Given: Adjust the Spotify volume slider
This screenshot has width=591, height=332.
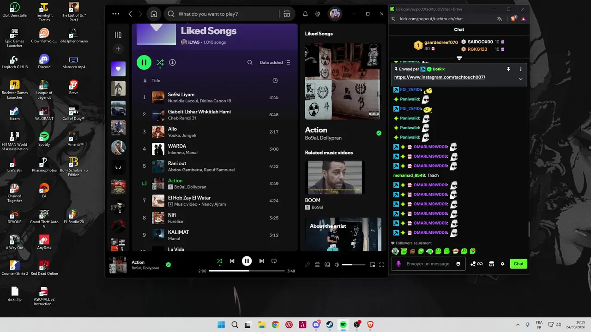Looking at the screenshot, I should (354, 265).
